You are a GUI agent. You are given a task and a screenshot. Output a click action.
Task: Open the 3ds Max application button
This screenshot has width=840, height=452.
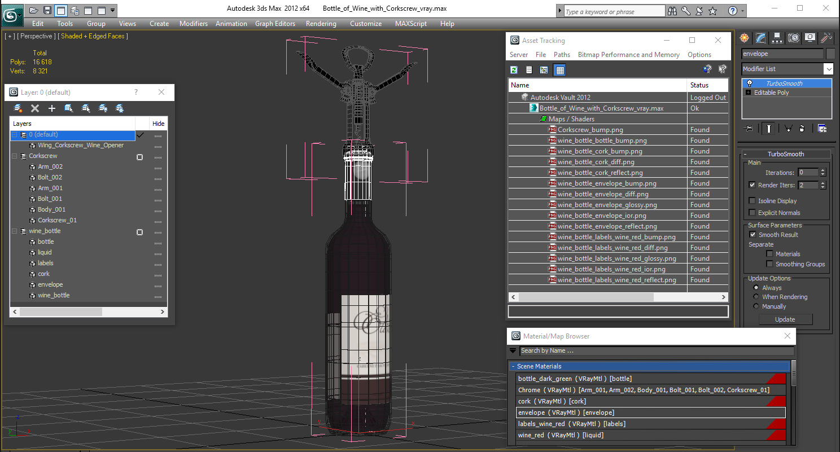tap(11, 15)
